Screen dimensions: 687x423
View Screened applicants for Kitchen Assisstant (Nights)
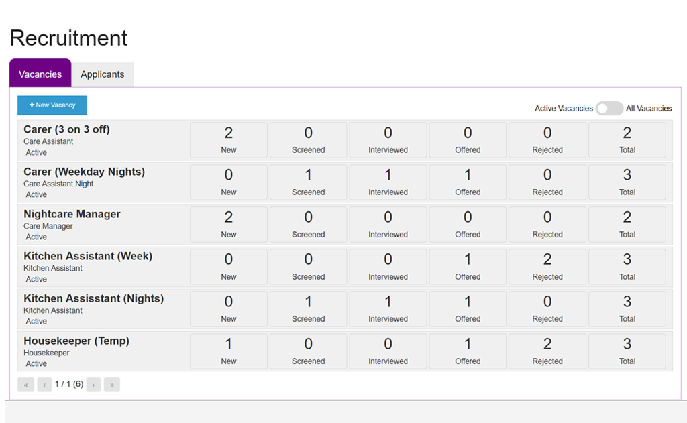309,309
